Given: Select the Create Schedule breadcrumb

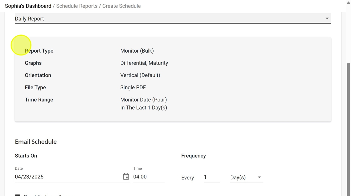Looking at the screenshot, I should coord(122,6).
